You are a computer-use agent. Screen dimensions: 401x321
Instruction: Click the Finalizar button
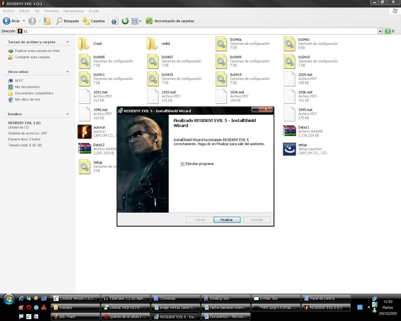tap(227, 220)
